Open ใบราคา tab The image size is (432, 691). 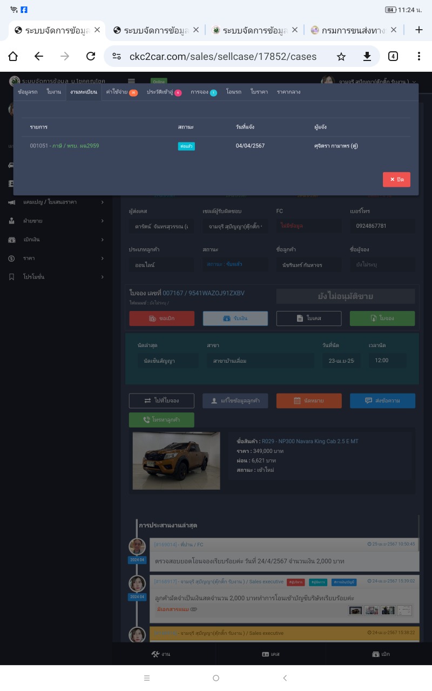259,92
